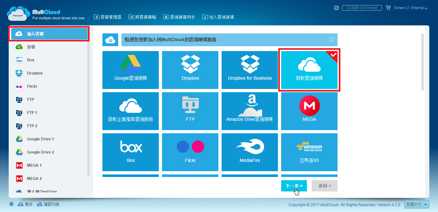The width and height of the screenshot is (438, 212).
Task: Click the 12.6GB/Unlimited storage usage bar
Action: [x=362, y=8]
